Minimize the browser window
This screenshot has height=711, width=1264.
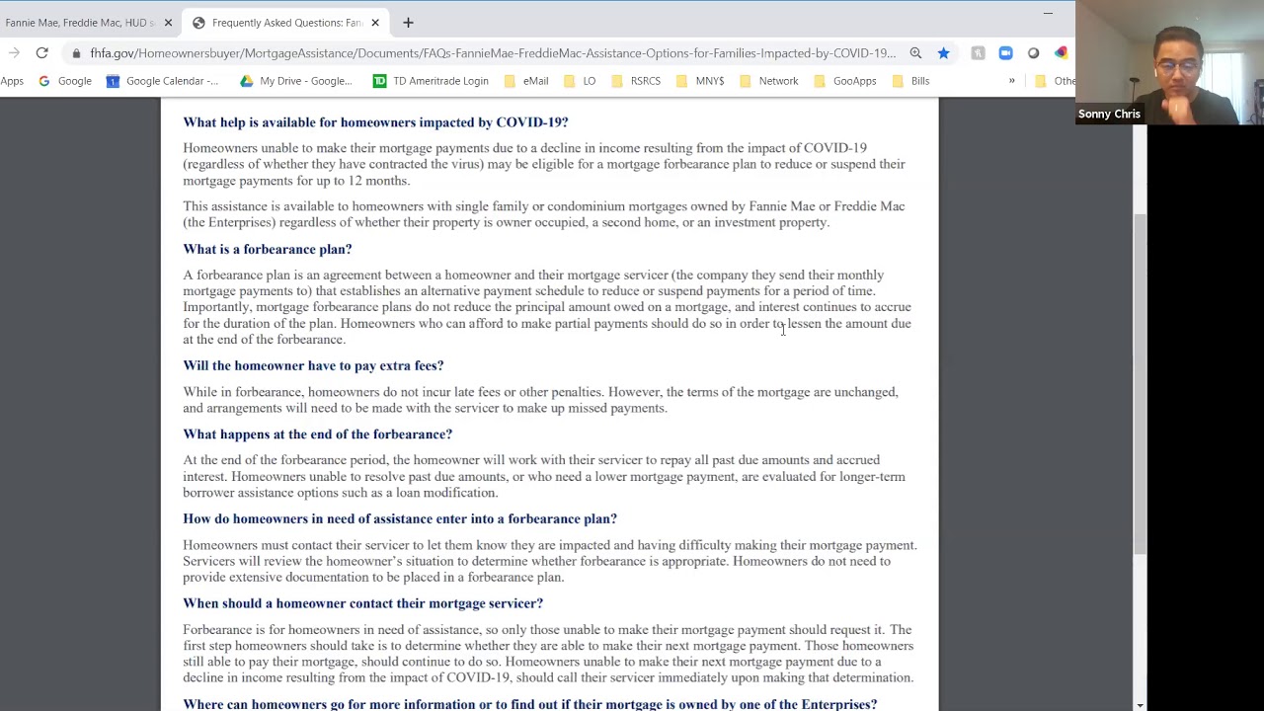coord(1048,14)
